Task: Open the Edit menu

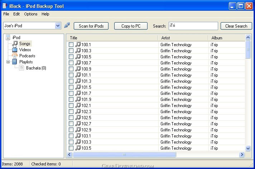Action: (16, 14)
